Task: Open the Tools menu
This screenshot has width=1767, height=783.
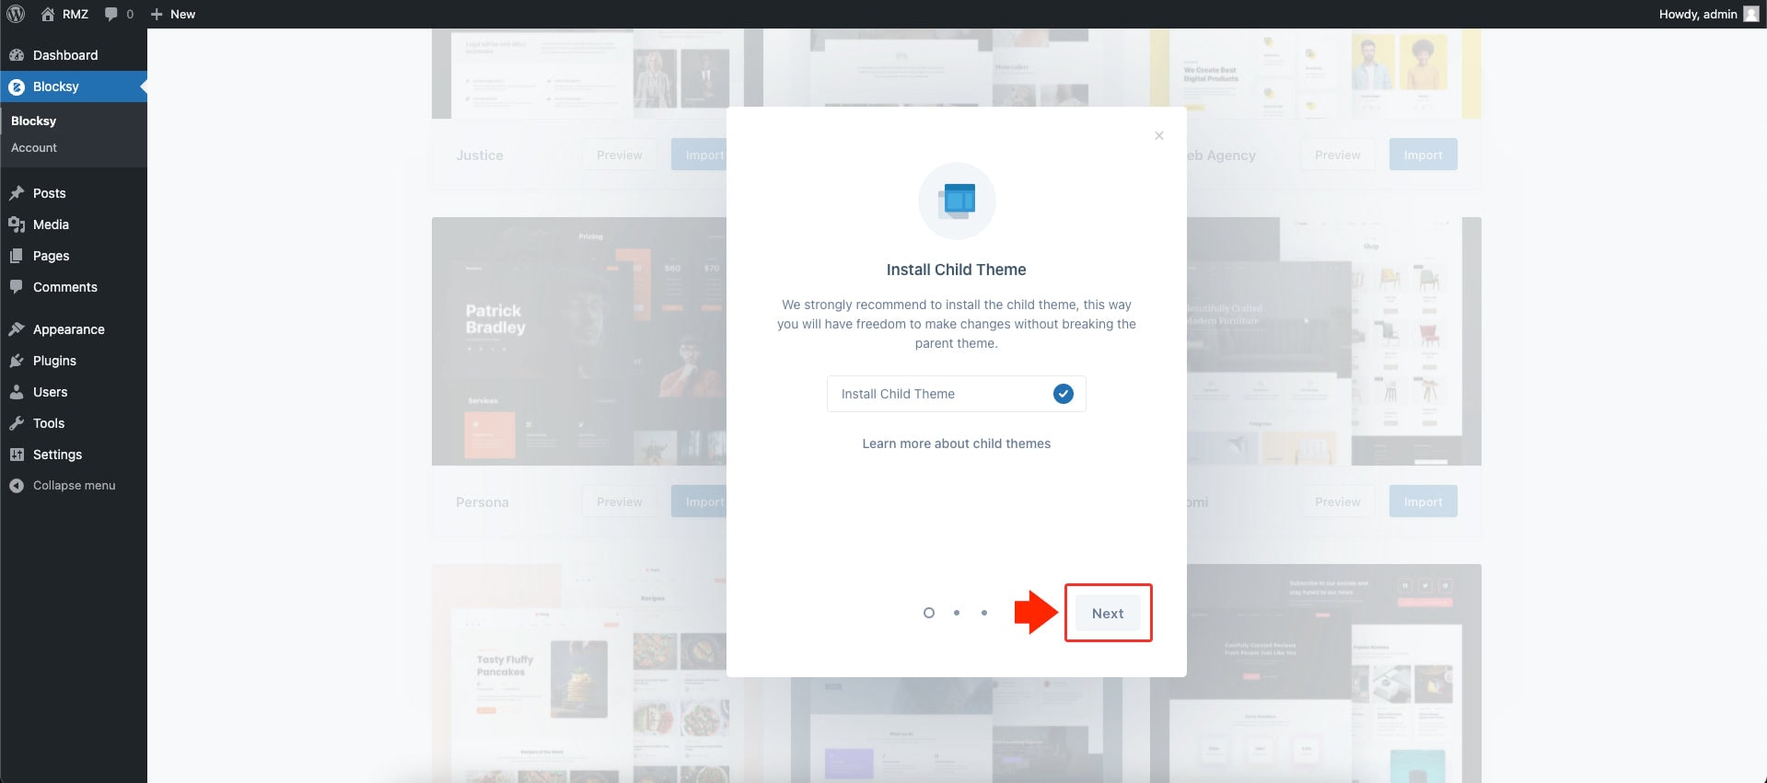Action: pos(74,423)
